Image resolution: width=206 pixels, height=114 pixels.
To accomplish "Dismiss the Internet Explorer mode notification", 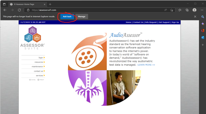I will coord(195,17).
